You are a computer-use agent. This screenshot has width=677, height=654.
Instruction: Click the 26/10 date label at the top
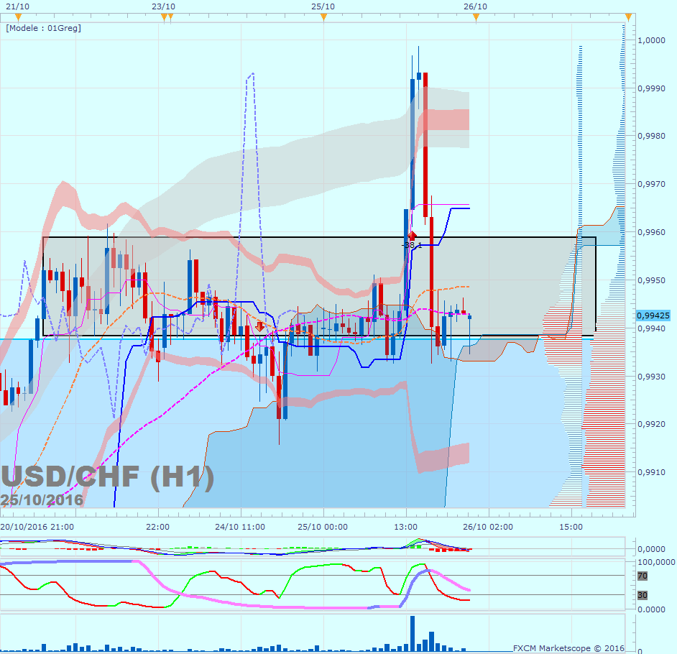pos(475,6)
